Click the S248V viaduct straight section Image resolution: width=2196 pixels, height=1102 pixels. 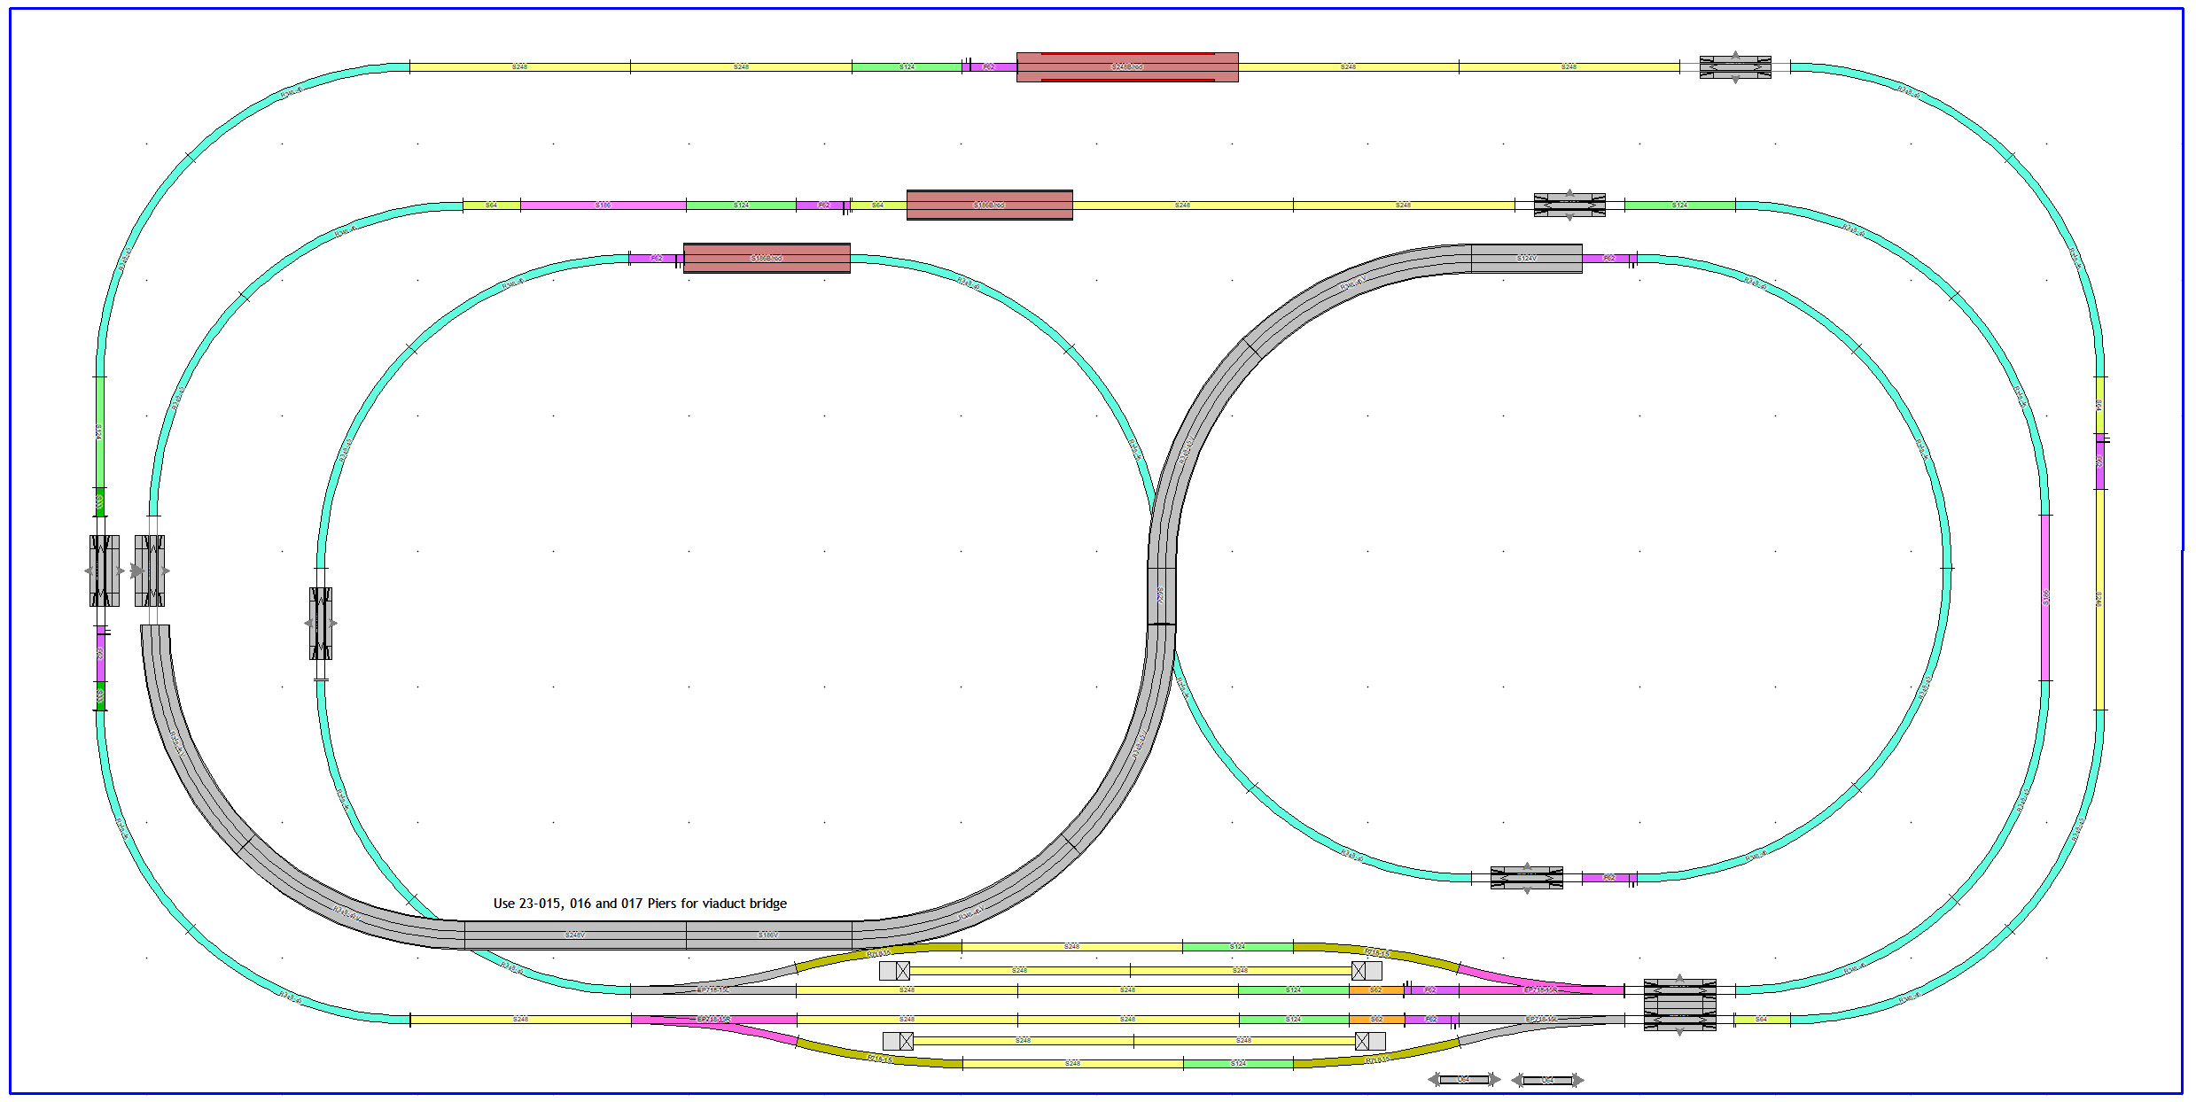(574, 935)
